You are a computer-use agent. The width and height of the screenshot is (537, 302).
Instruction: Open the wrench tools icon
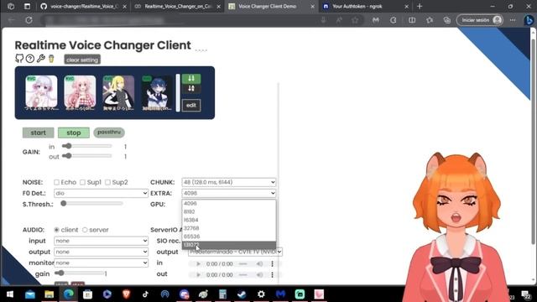(41, 58)
